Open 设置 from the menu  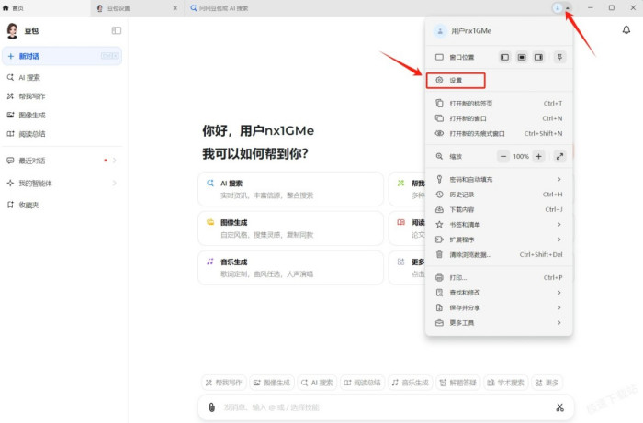pos(456,80)
